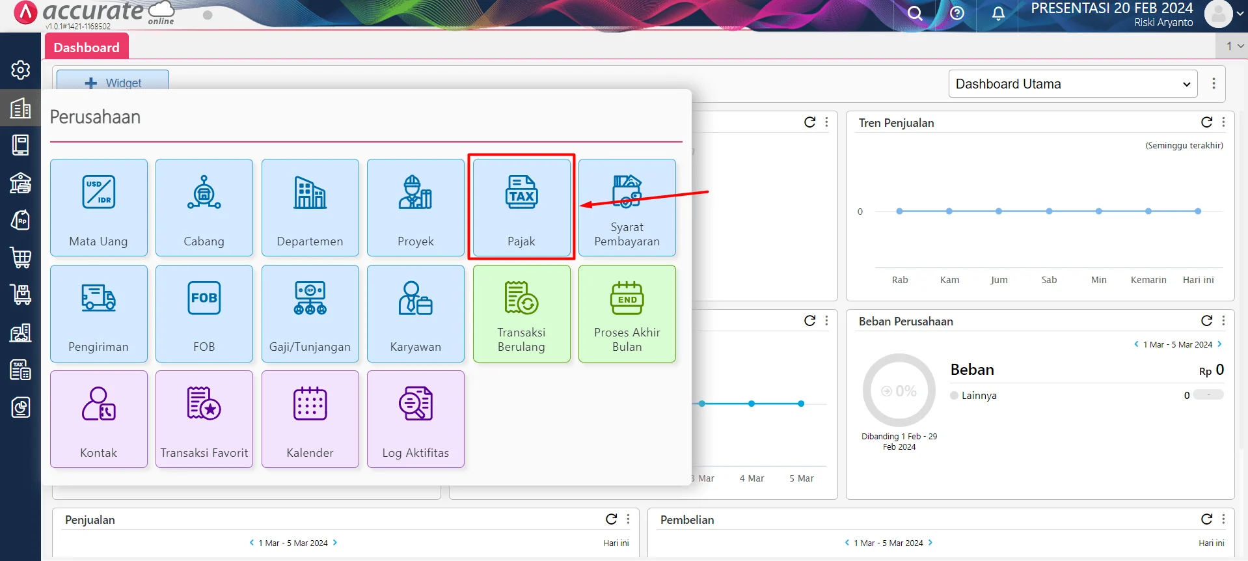Expand the Dashboard Utama dropdown
This screenshot has width=1248, height=561.
(1072, 84)
